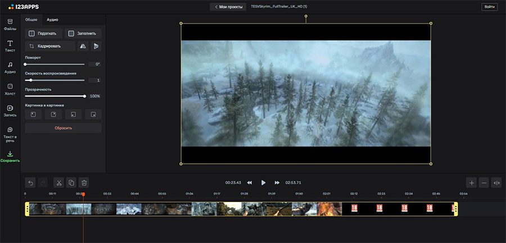Click the playback speed value field

click(x=95, y=80)
